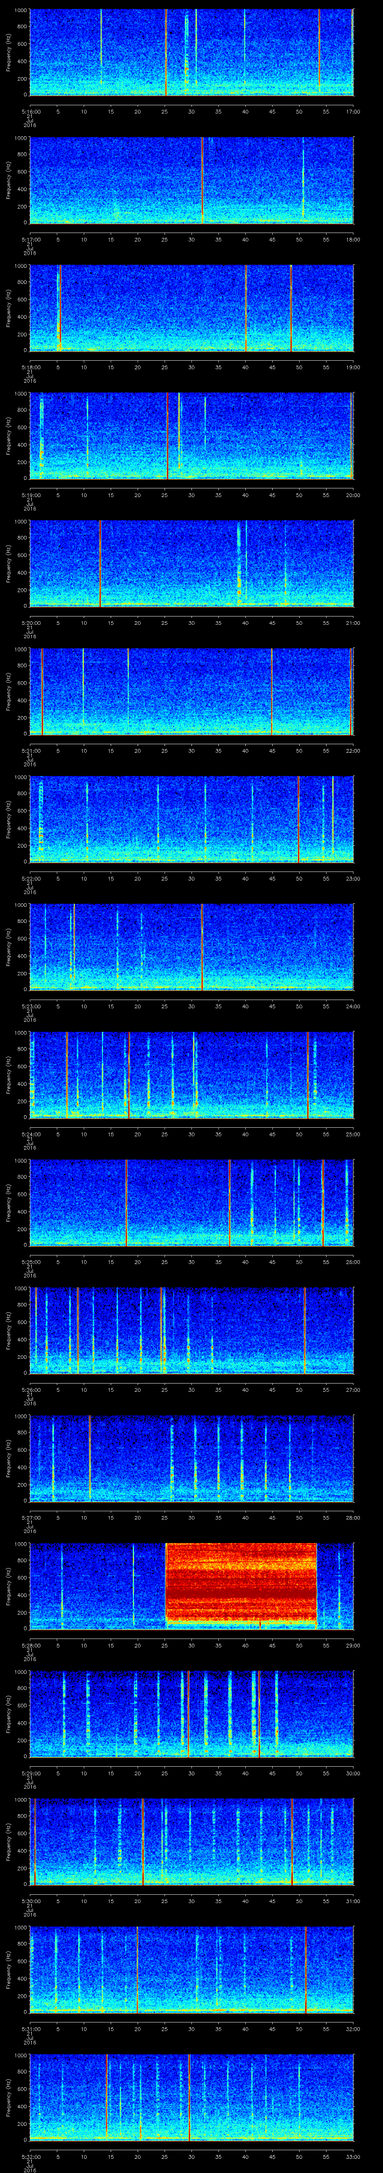The height and width of the screenshot is (2173, 383).
Task: Click the 23:00 end time label
Action: point(353,878)
